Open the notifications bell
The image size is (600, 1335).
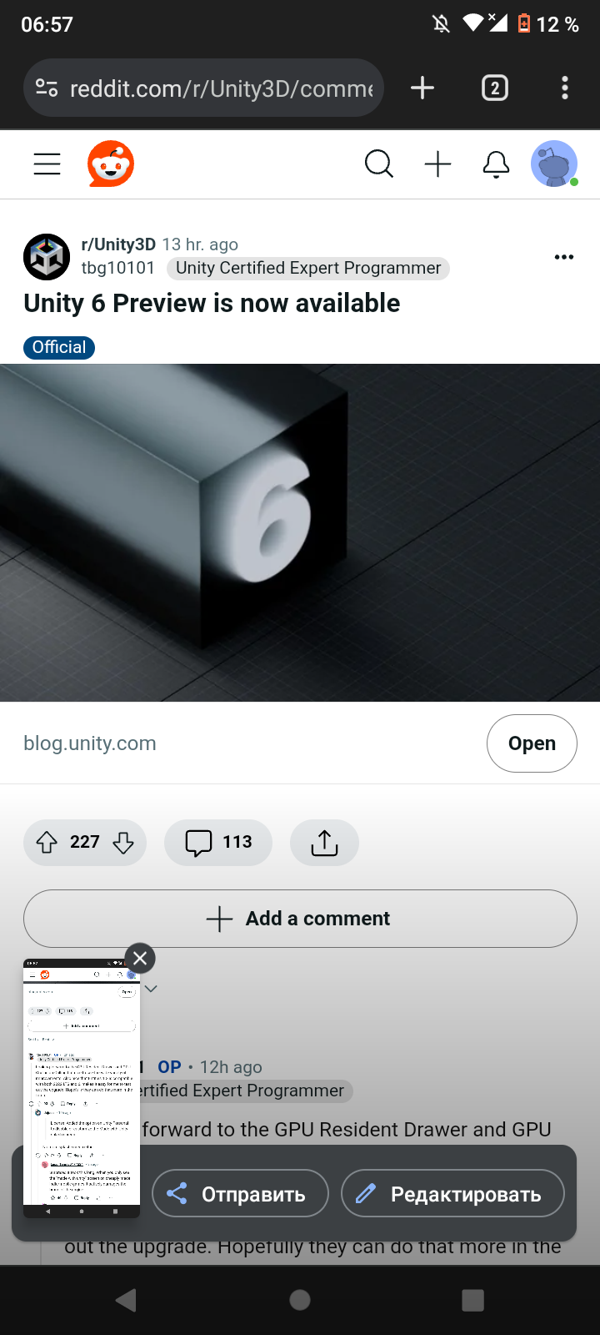point(496,164)
